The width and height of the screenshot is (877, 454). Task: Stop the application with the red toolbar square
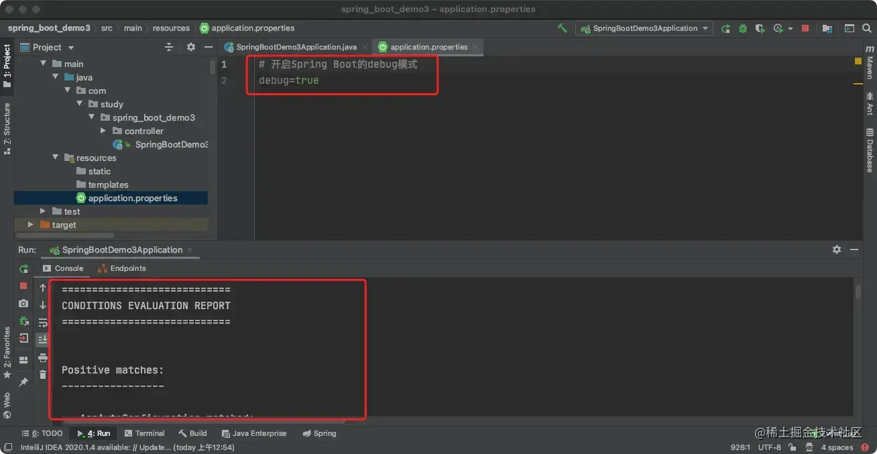805,28
